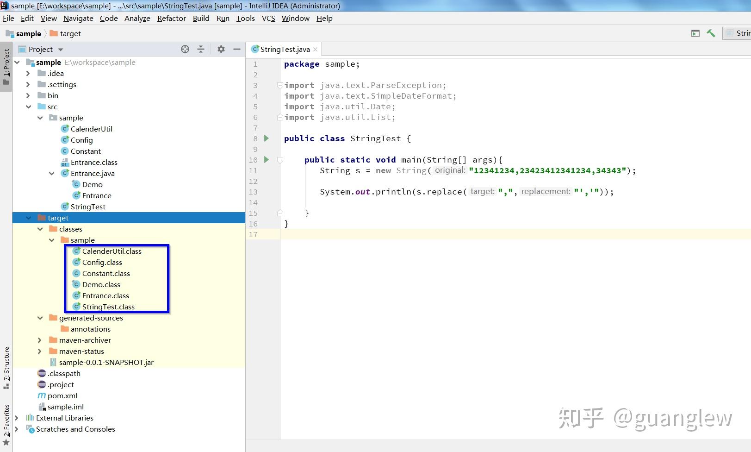The height and width of the screenshot is (452, 751).
Task: Select StringTest.class in target
Action: [x=108, y=307]
